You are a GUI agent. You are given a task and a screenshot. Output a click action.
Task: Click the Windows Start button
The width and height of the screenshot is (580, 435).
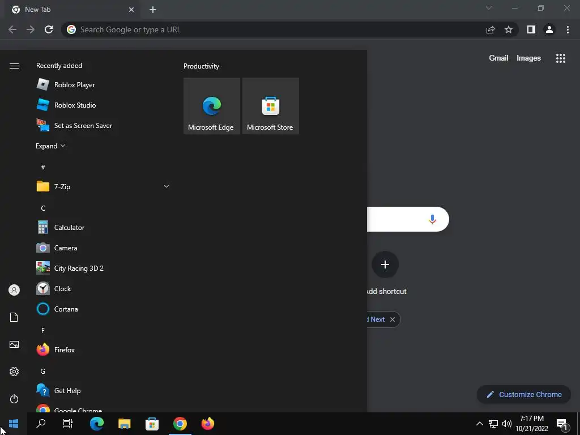[14, 424]
